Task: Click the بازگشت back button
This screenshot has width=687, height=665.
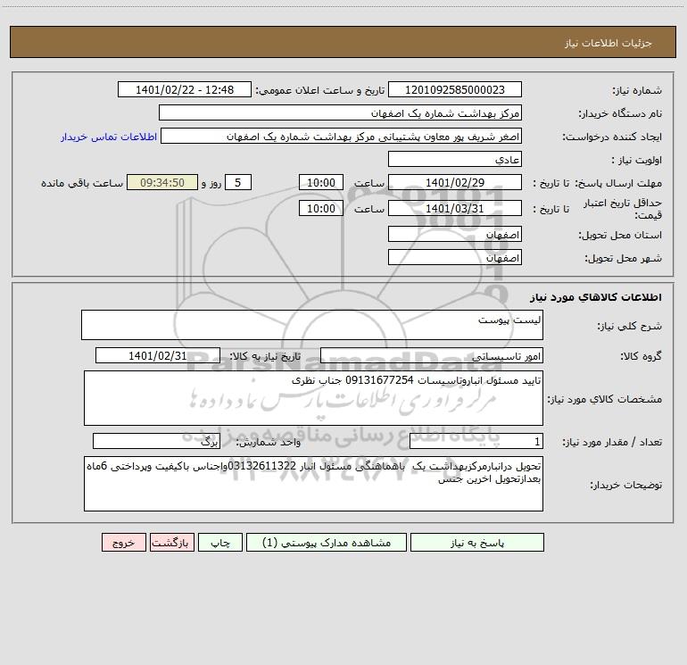Action: pyautogui.click(x=171, y=542)
